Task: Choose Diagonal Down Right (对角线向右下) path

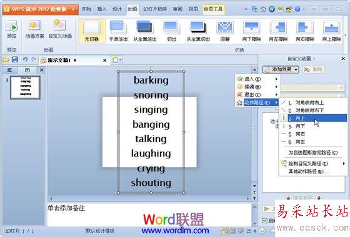Action: (x=313, y=110)
